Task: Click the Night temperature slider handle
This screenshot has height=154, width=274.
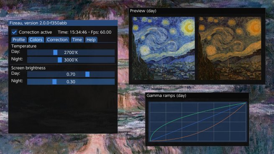Action: tap(59, 60)
